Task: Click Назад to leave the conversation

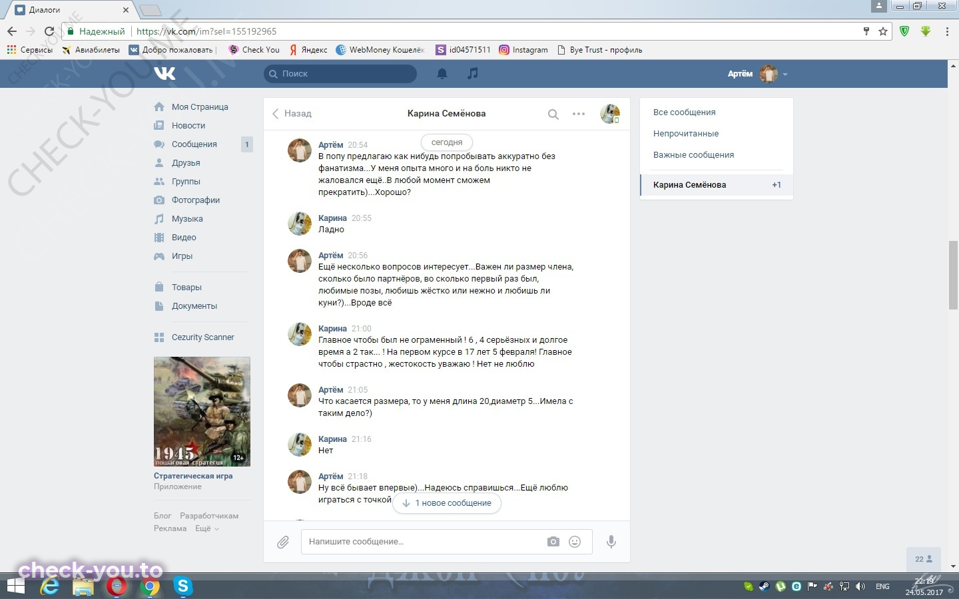Action: (x=292, y=114)
